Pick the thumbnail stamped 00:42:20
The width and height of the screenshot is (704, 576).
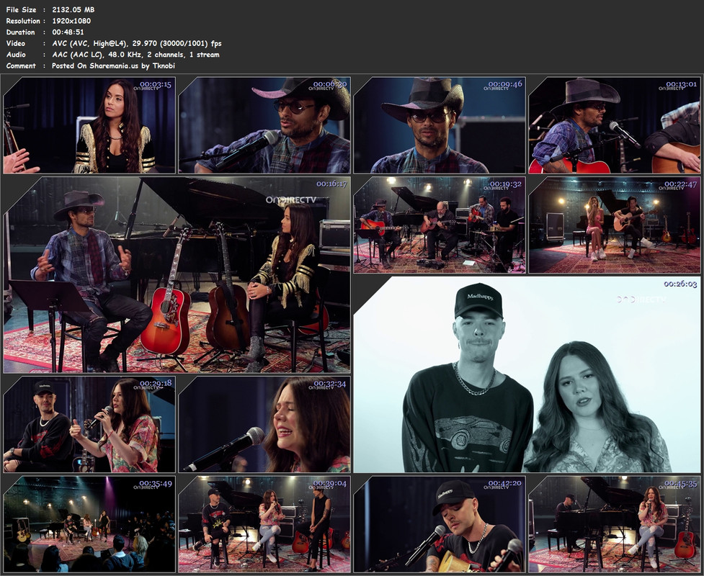point(440,524)
